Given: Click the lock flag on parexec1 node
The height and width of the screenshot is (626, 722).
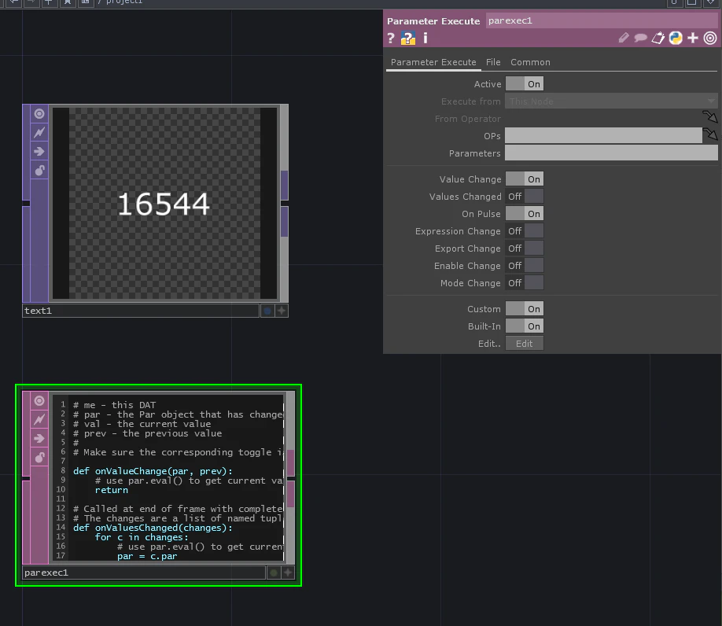Looking at the screenshot, I should (39, 458).
